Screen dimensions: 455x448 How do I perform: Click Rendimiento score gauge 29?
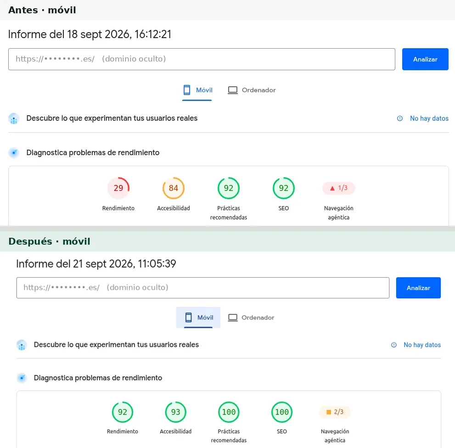click(x=118, y=188)
